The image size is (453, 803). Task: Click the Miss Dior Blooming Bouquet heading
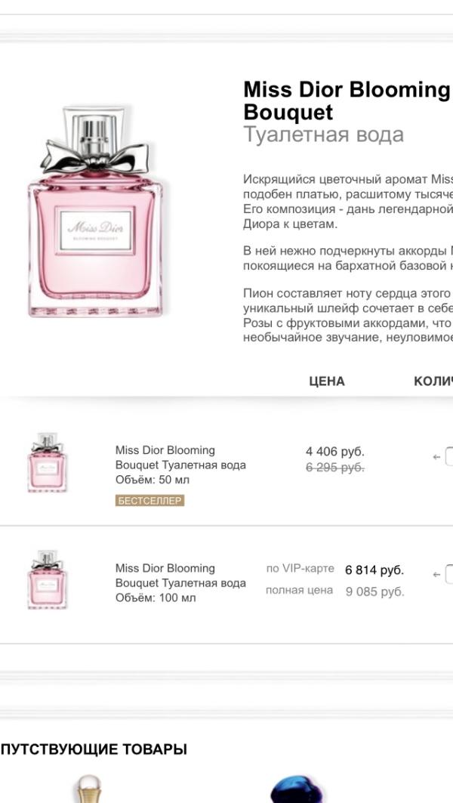pos(346,100)
